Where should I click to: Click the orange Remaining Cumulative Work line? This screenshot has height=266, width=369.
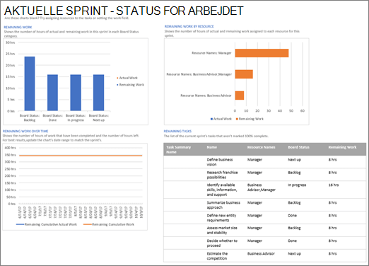point(81,156)
